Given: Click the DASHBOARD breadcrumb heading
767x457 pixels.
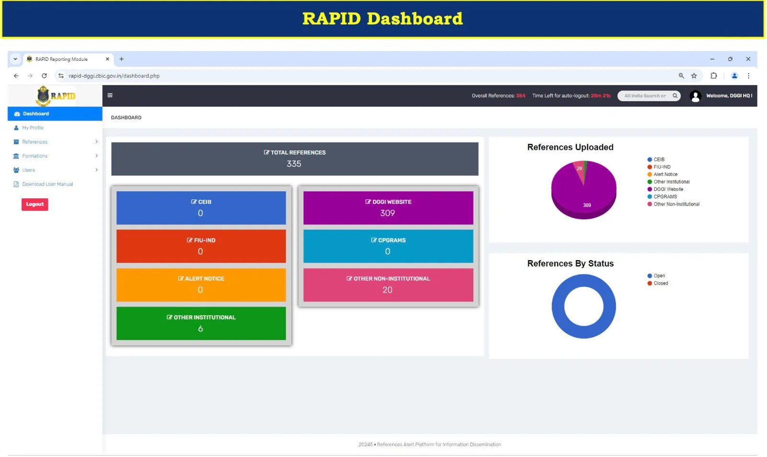Looking at the screenshot, I should click(126, 118).
